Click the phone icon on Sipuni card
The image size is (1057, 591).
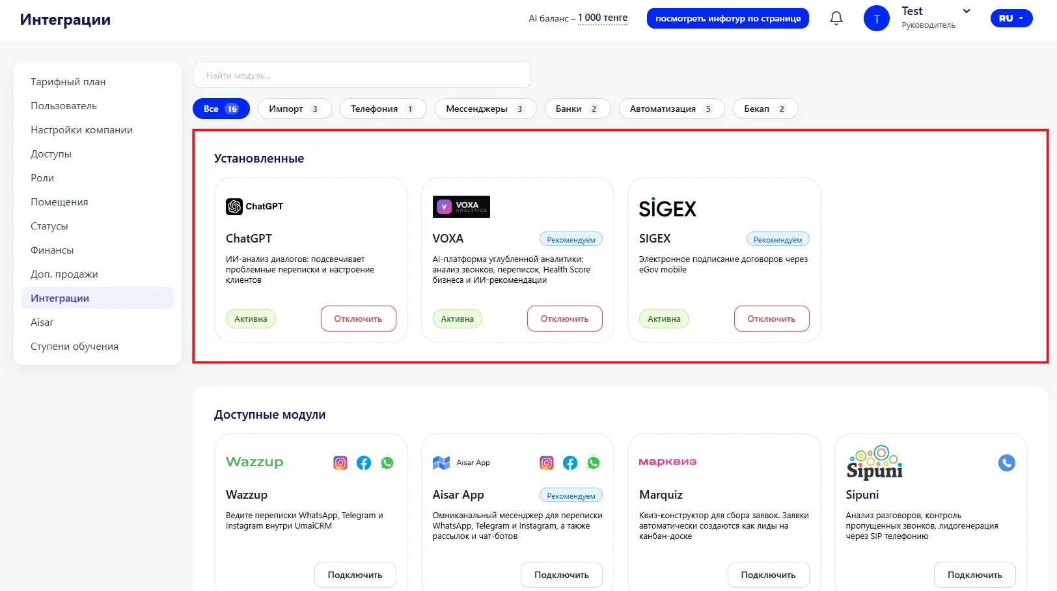[1007, 463]
